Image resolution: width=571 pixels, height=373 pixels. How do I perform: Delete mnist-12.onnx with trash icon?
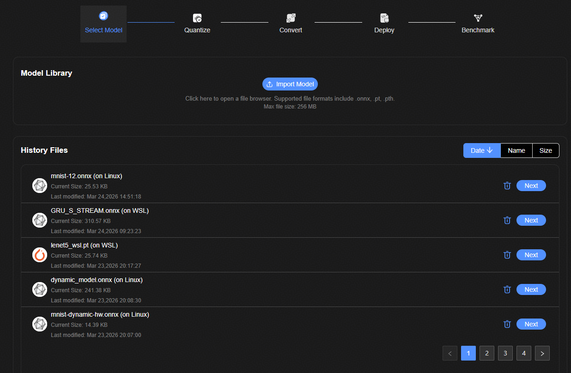click(x=507, y=186)
